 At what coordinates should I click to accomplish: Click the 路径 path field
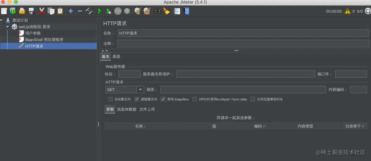click(x=243, y=89)
